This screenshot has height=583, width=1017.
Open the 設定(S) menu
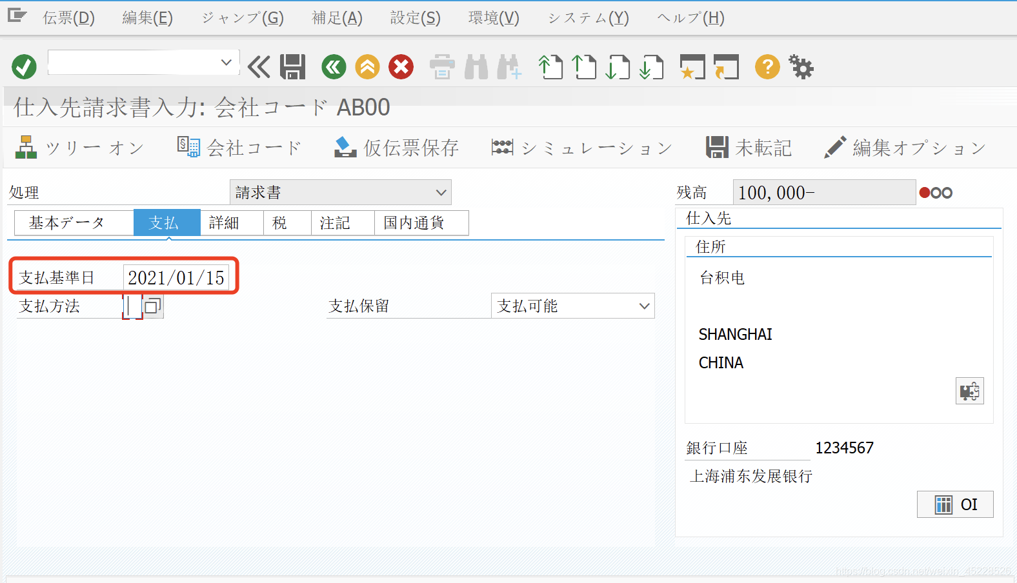[x=415, y=17]
